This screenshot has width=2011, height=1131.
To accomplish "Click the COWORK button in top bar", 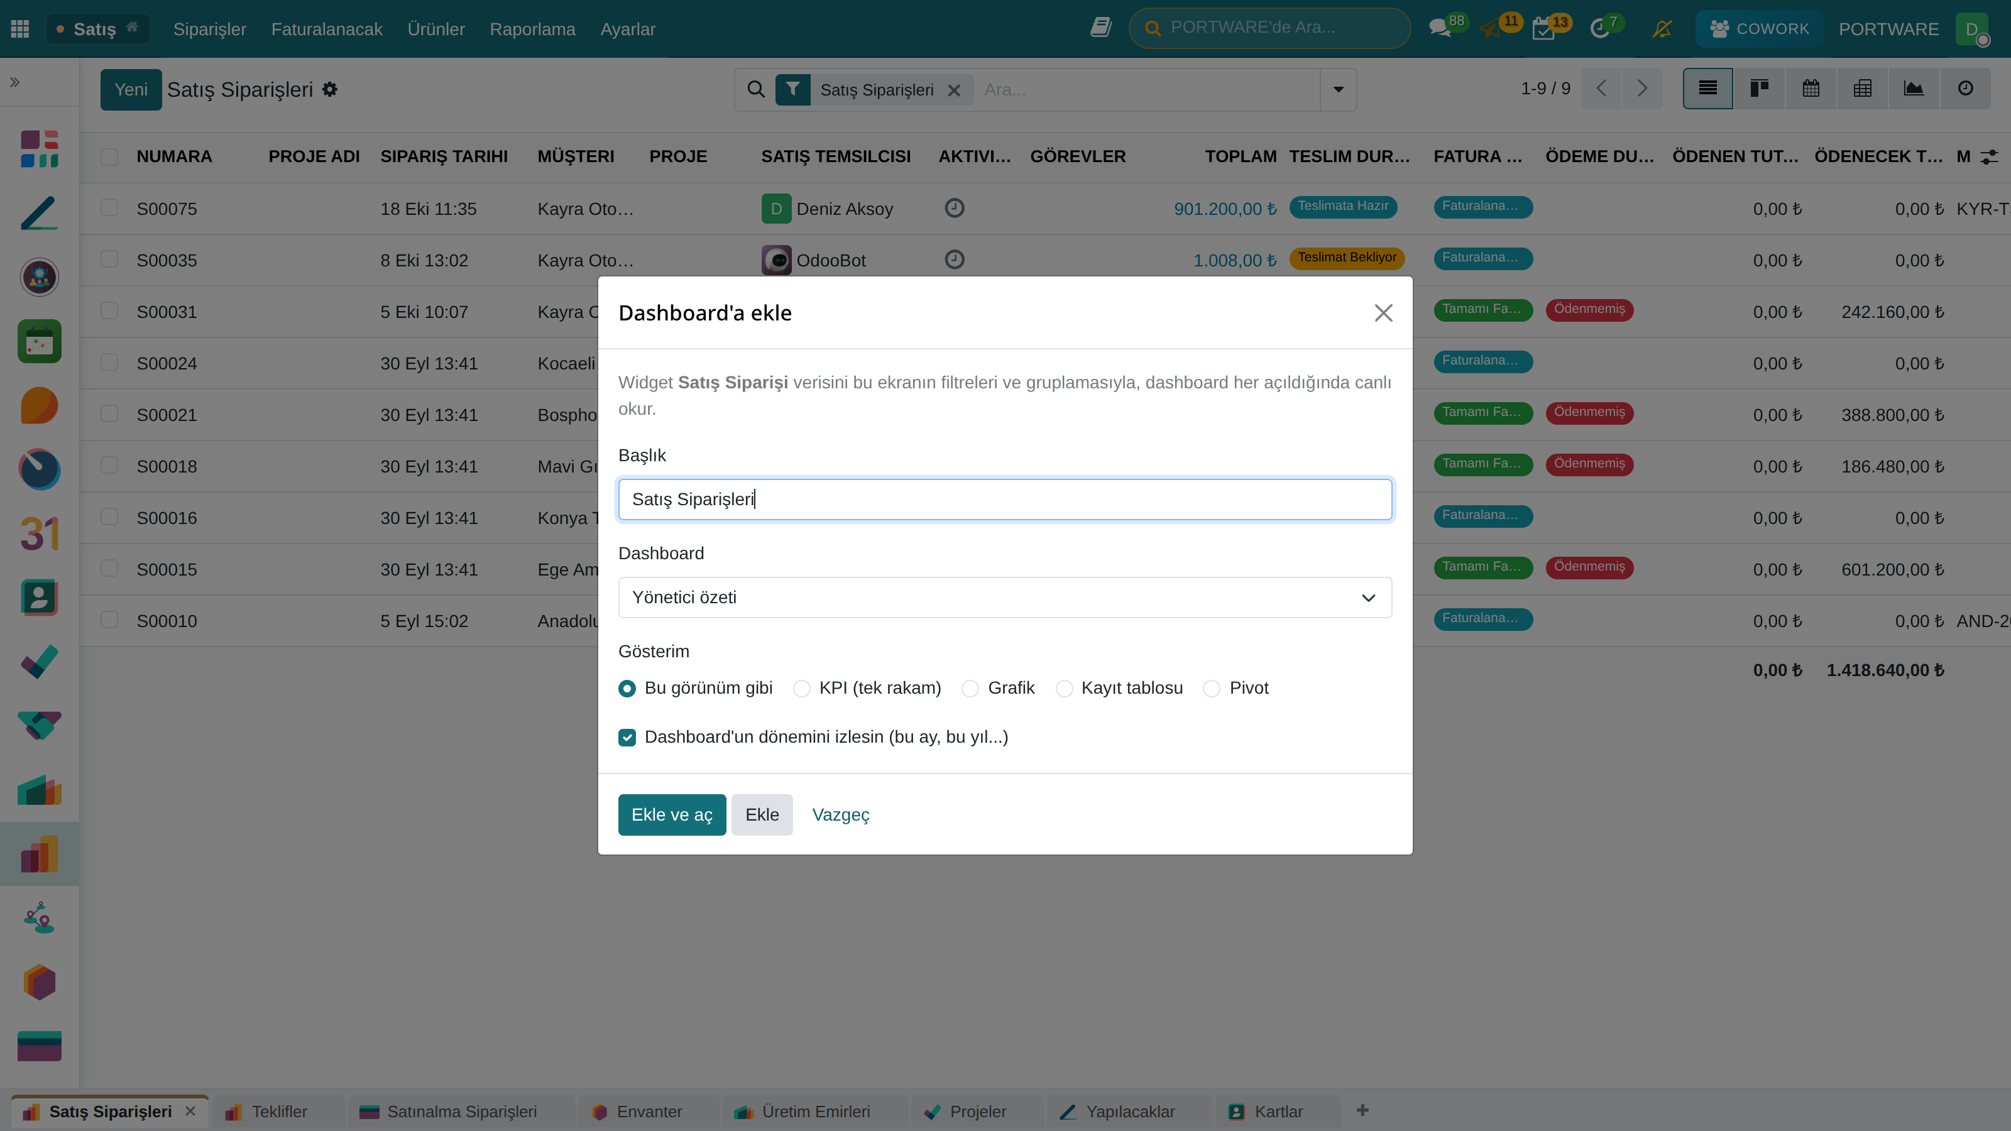I will pyautogui.click(x=1760, y=29).
